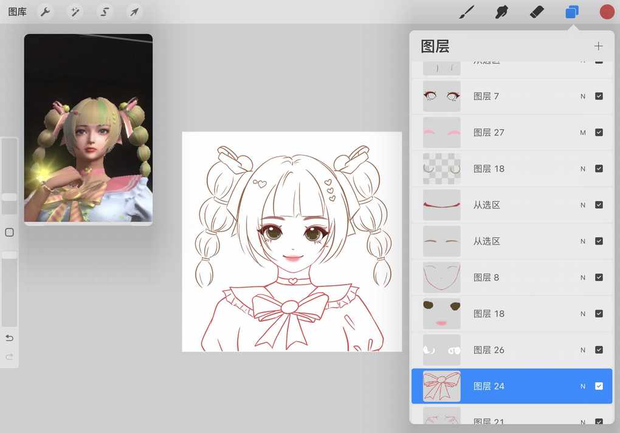Click the 图层 panel title
The width and height of the screenshot is (620, 433).
[435, 46]
